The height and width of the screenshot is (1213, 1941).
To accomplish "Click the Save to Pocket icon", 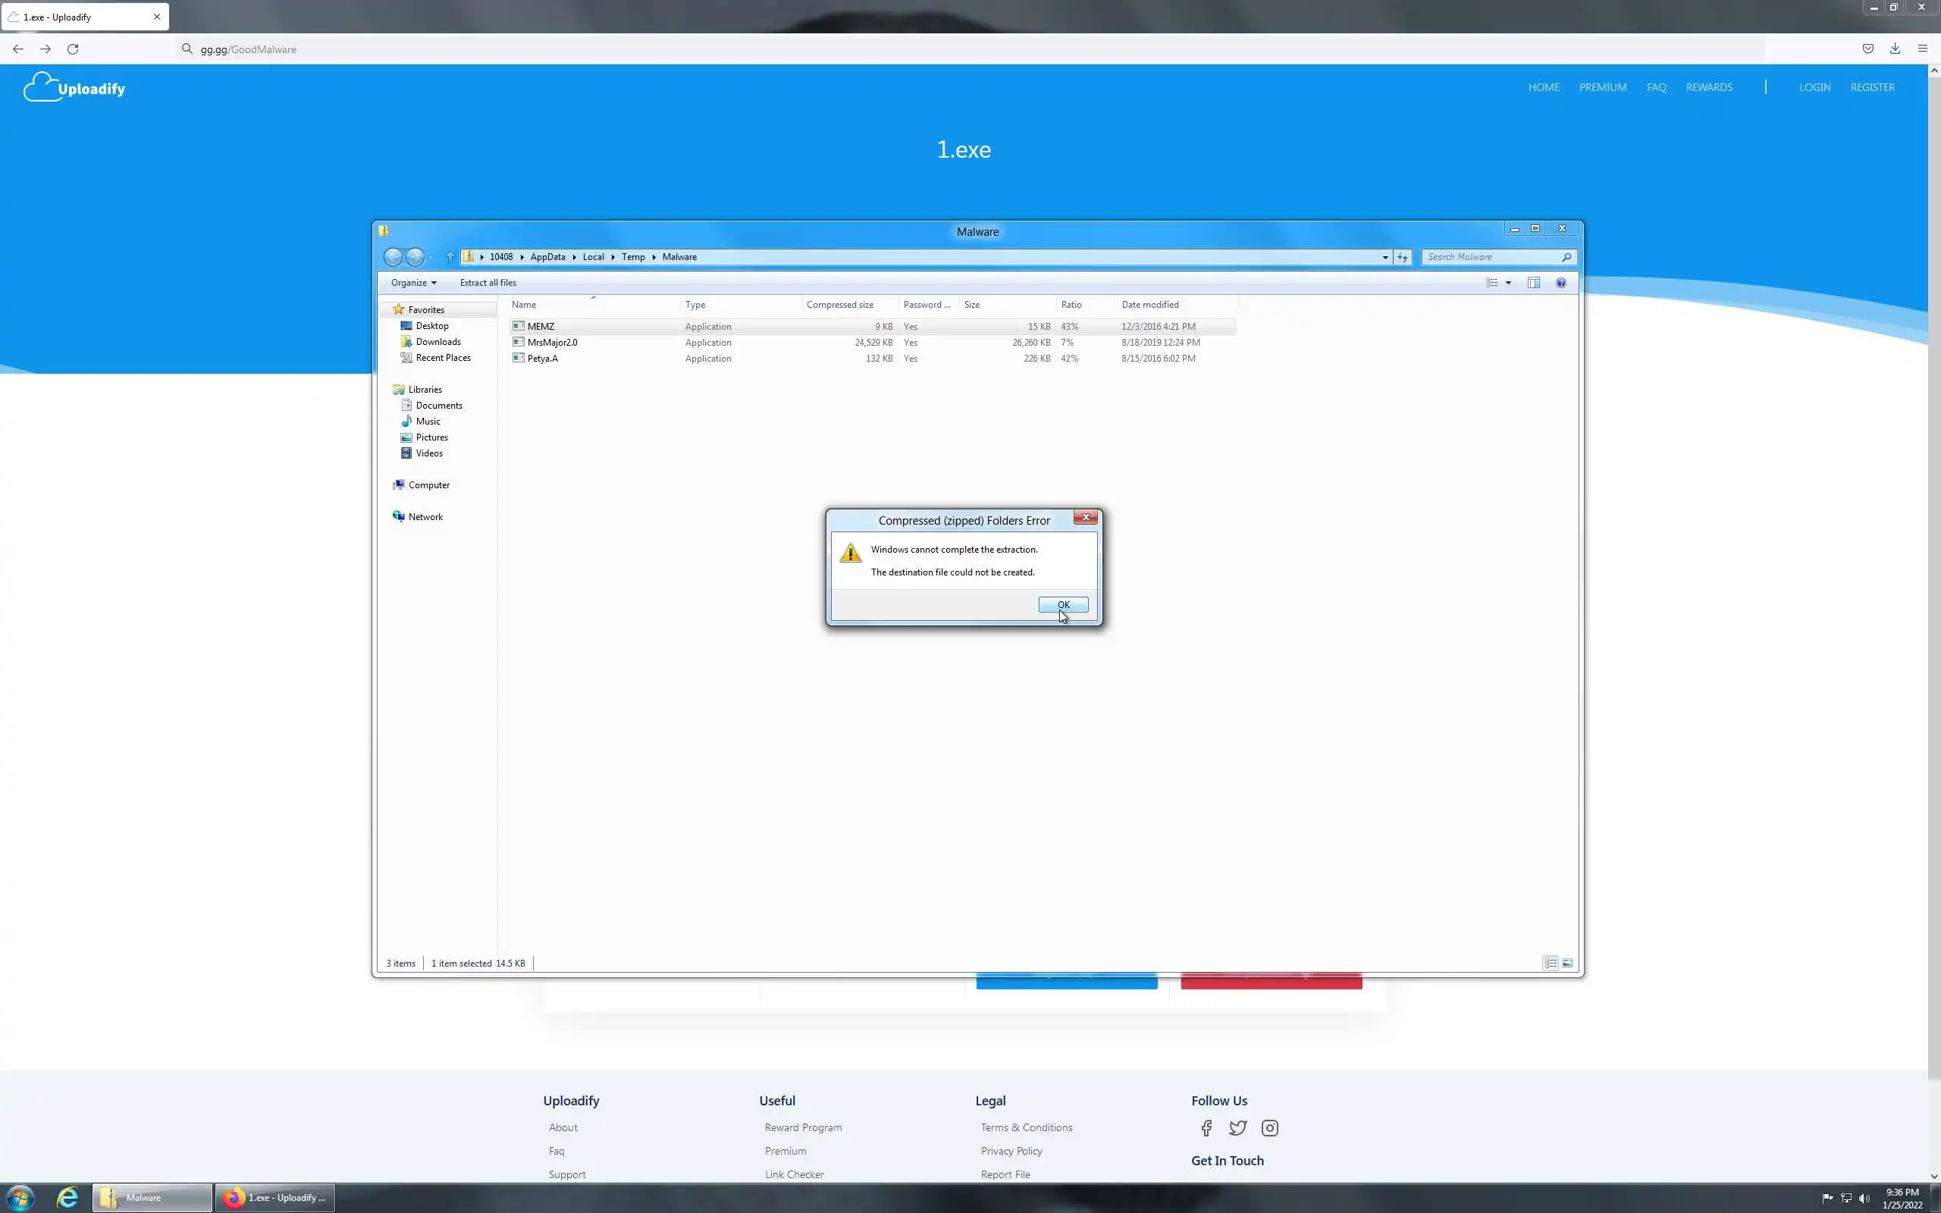I will coord(1868,49).
